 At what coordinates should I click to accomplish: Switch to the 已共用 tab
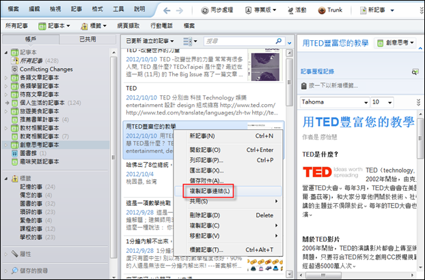(x=87, y=40)
